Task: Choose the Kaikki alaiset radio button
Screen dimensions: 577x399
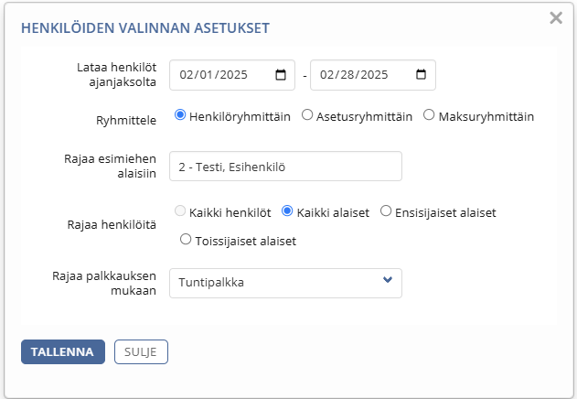Action: click(287, 211)
